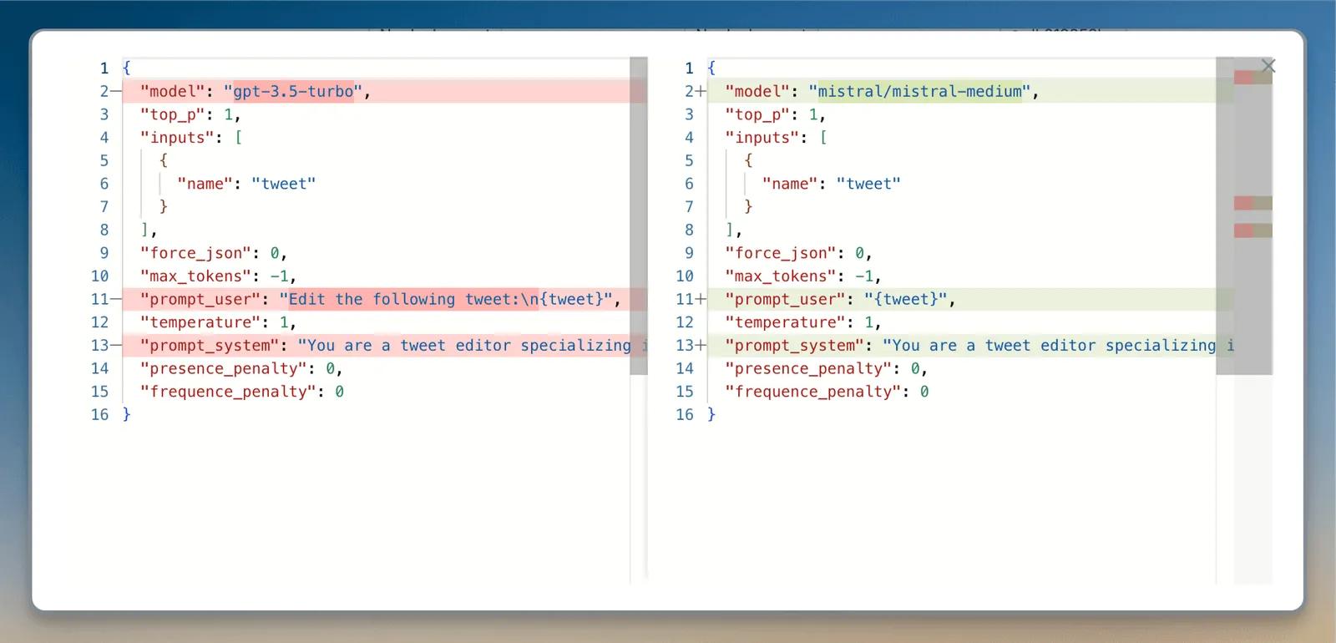The image size is (1336, 643).
Task: Click closing brace on line 16, right pane
Action: point(711,414)
